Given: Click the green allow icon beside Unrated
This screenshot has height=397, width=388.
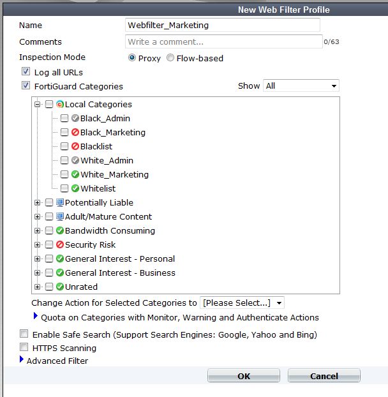Looking at the screenshot, I should point(60,287).
